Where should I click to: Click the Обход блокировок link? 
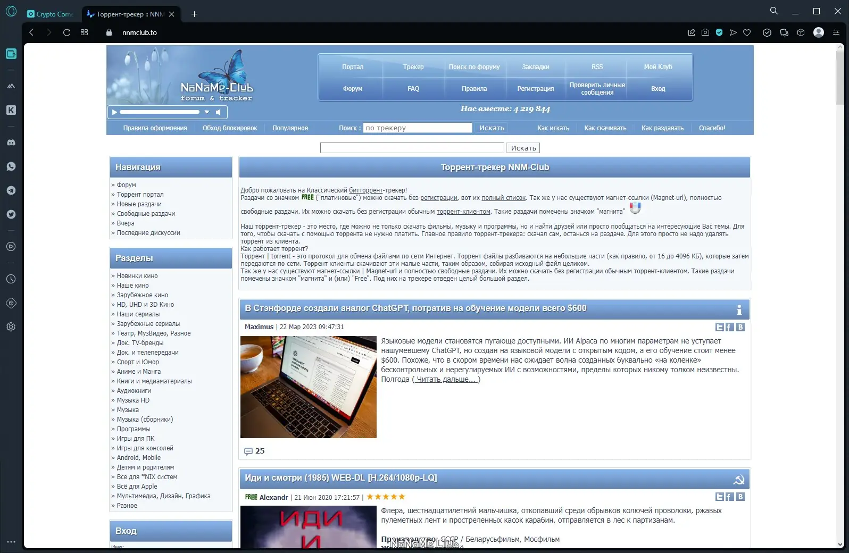coord(230,128)
